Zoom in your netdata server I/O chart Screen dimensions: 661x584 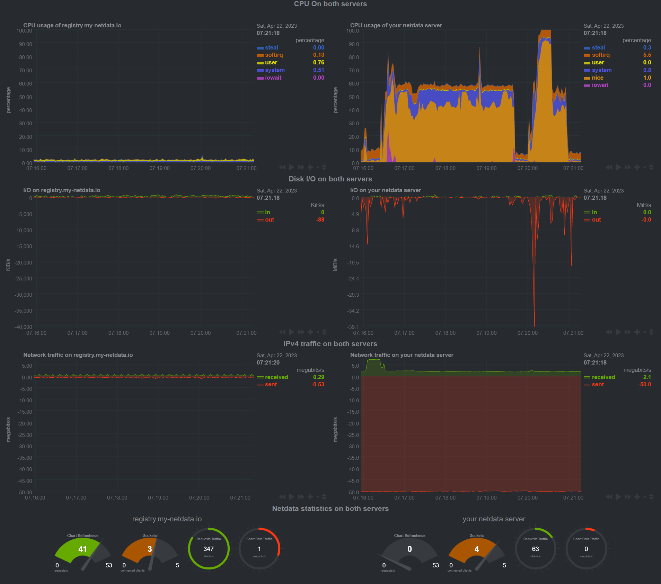click(x=637, y=332)
